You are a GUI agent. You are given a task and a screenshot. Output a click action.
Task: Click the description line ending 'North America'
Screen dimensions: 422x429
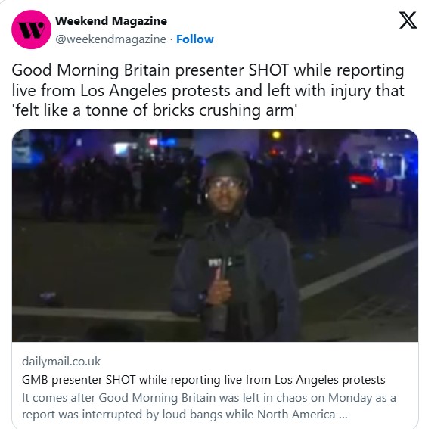click(185, 414)
